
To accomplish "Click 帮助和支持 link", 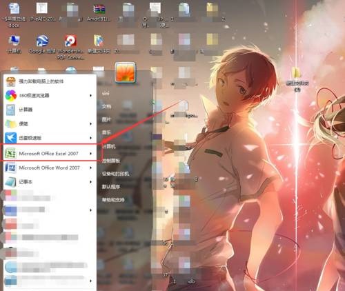I will 113,200.
